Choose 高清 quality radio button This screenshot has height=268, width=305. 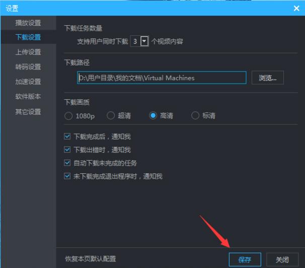[153, 116]
